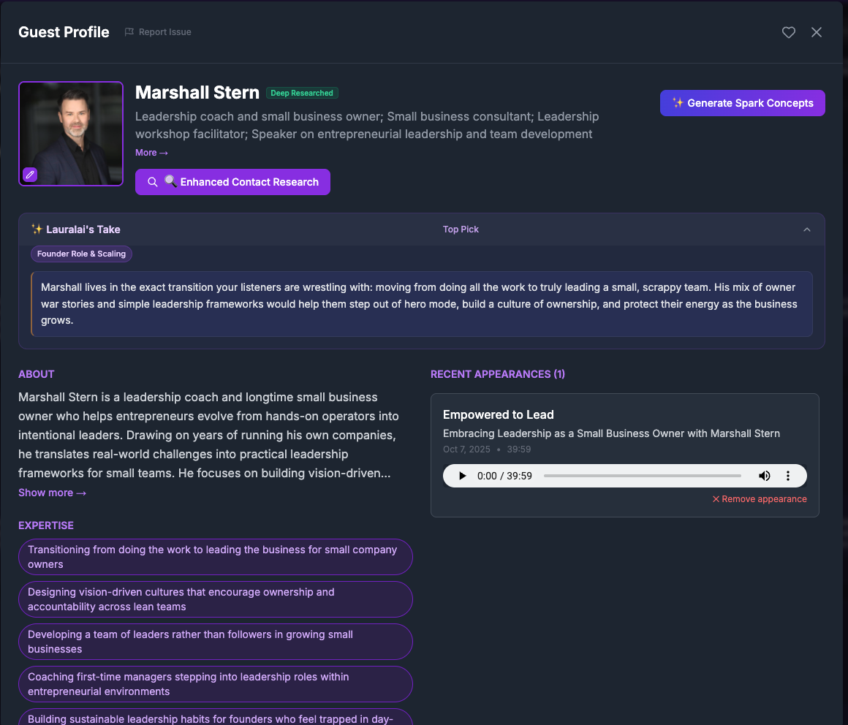Click the audio progress seek bar
The height and width of the screenshot is (725, 848).
coord(642,476)
